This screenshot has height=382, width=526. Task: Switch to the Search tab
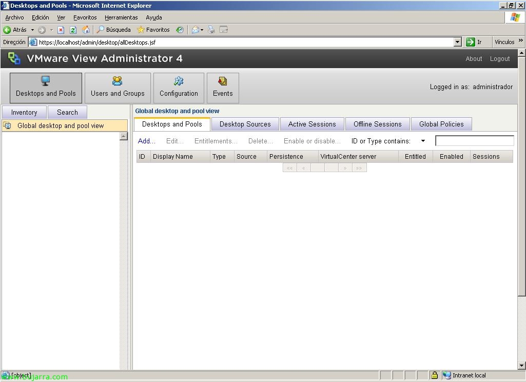67,112
